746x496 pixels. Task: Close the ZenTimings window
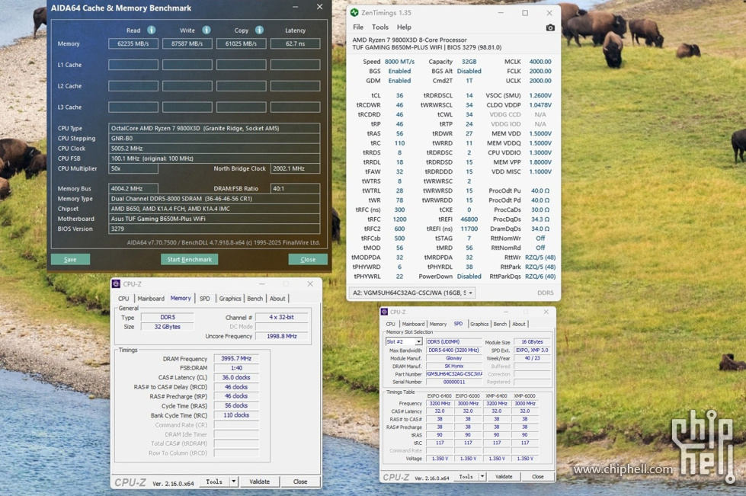pos(549,13)
